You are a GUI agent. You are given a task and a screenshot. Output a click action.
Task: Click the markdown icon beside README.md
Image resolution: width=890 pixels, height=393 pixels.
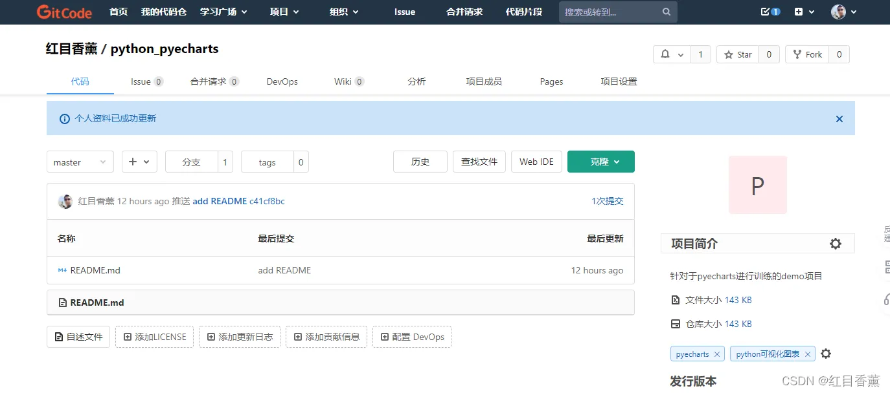coord(62,270)
